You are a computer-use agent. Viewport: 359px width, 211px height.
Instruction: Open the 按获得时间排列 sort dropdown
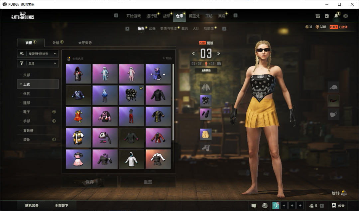click(38, 54)
